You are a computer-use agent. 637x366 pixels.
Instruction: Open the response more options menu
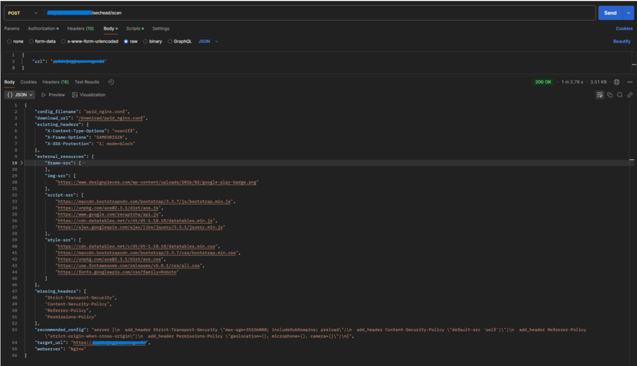click(630, 82)
